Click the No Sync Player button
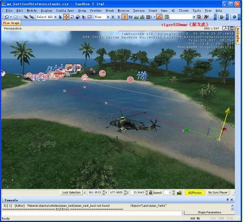The height and width of the screenshot is (222, 243). pos(218,192)
